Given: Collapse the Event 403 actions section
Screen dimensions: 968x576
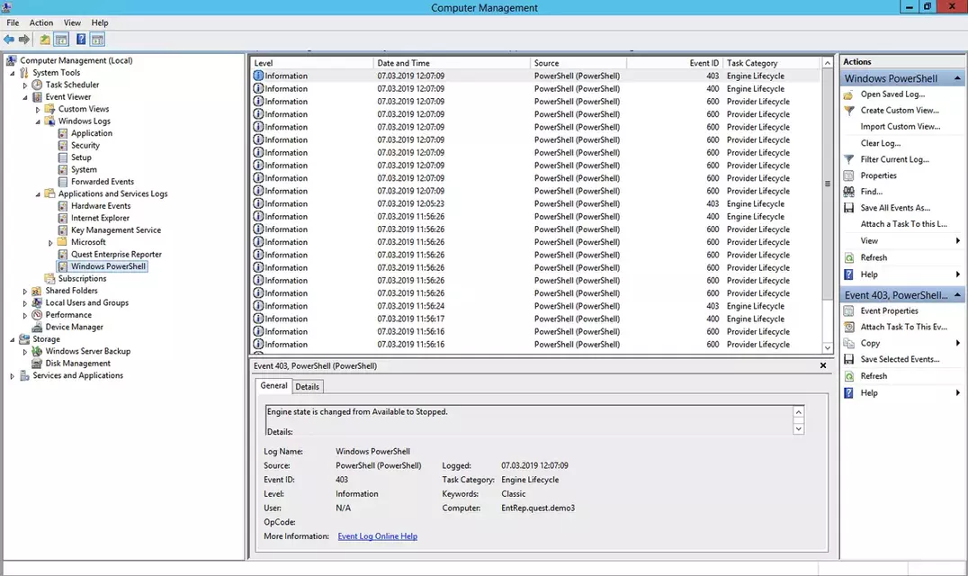Looking at the screenshot, I should tap(957, 295).
